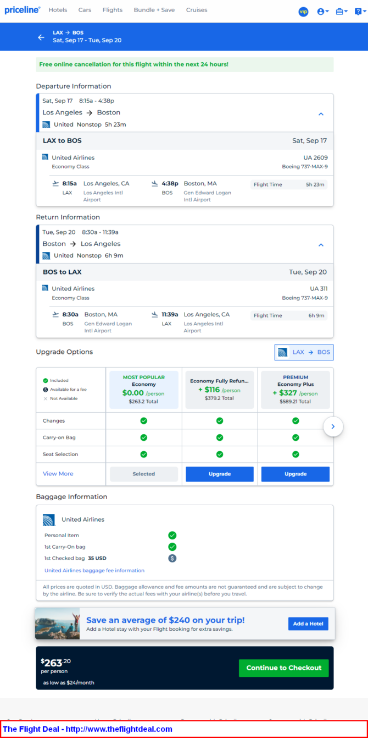Image resolution: width=368 pixels, height=738 pixels.
Task: Select the Economy Fully Refundable fare card
Action: click(x=220, y=390)
